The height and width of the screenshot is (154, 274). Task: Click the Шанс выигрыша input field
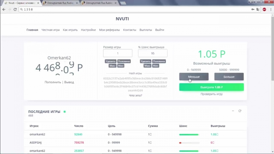(x=153, y=53)
